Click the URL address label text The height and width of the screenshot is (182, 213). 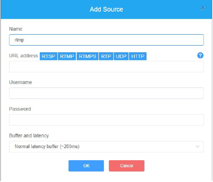[x=24, y=56]
